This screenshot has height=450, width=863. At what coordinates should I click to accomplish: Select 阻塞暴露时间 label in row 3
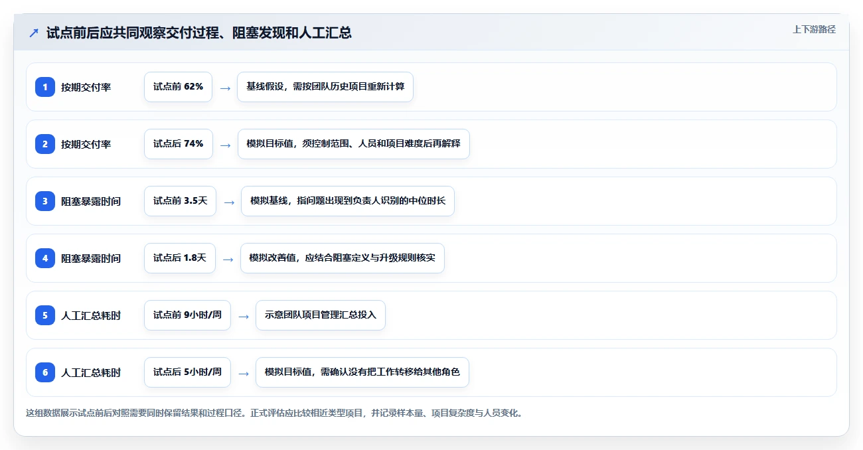pos(91,201)
